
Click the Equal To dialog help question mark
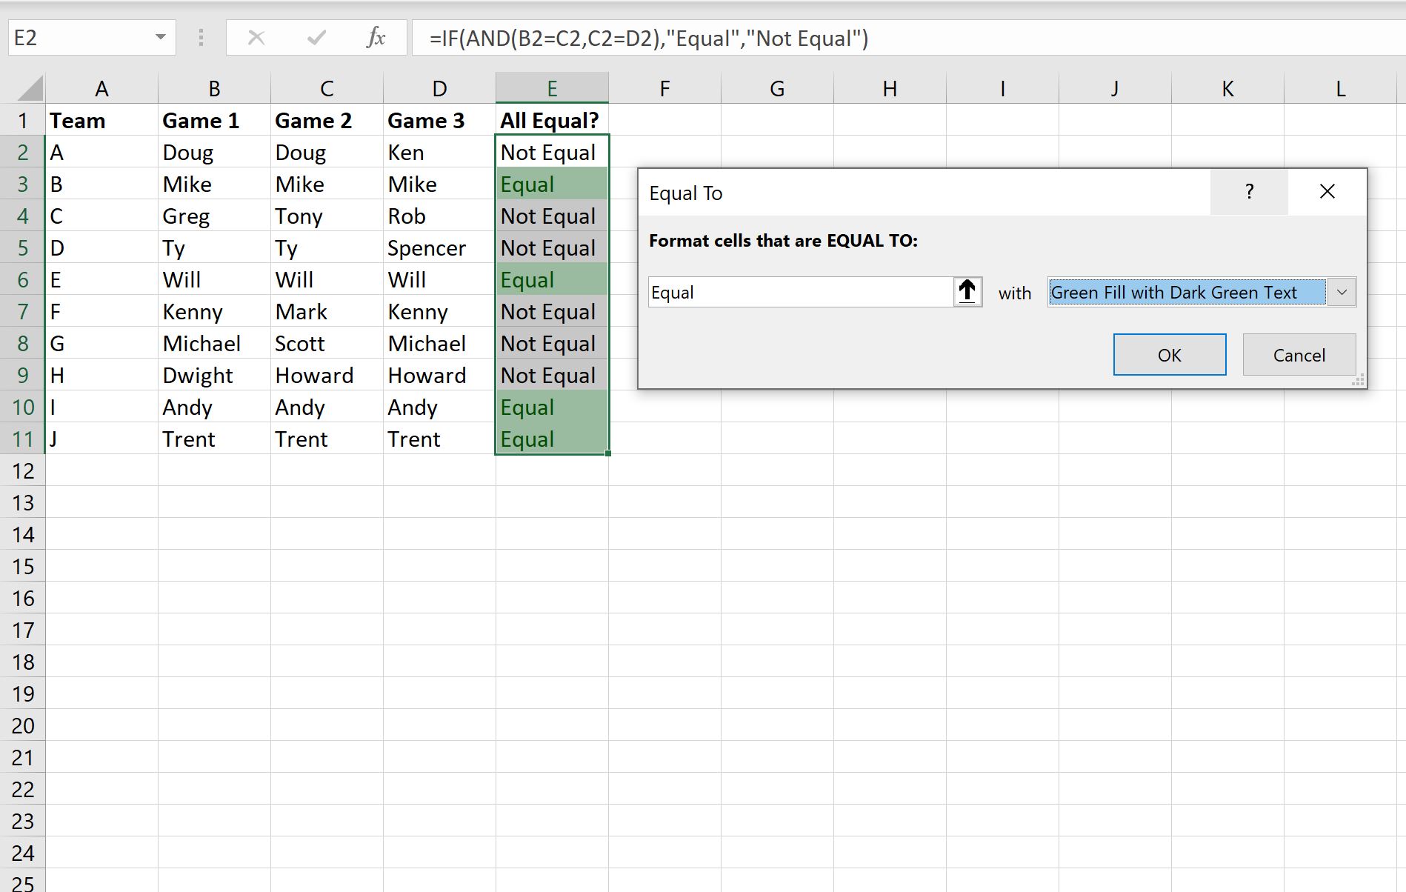[x=1249, y=192]
